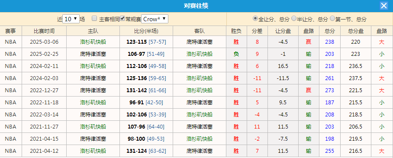
Task: Click the 比分(半场) column header
Action: tap(146, 31)
